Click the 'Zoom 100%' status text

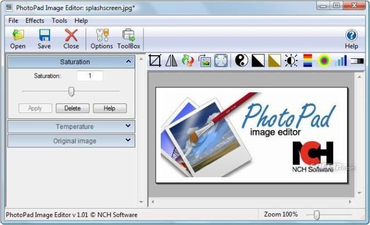pyautogui.click(x=281, y=214)
